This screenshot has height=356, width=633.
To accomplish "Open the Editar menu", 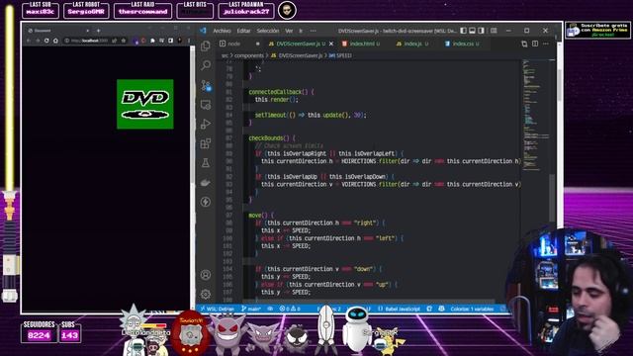I will pyautogui.click(x=243, y=31).
